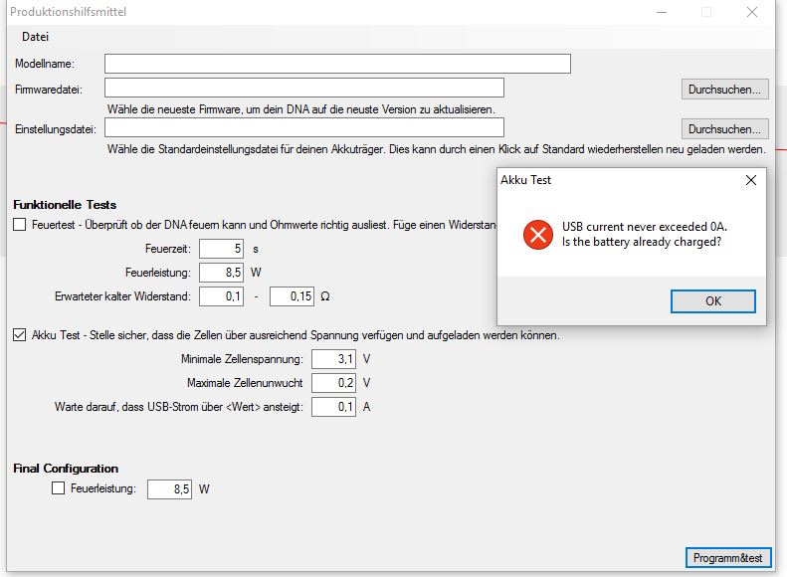Viewport: 787px width, 577px height.
Task: Click the red error icon in dialog
Action: pyautogui.click(x=537, y=235)
